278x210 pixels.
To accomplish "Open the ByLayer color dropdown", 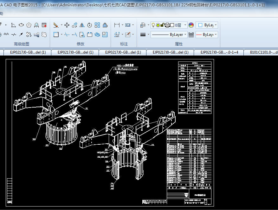I will tap(207, 25).
